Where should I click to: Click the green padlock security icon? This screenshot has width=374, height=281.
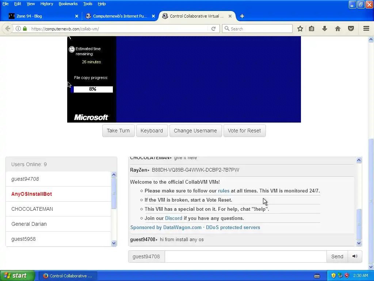(25, 29)
